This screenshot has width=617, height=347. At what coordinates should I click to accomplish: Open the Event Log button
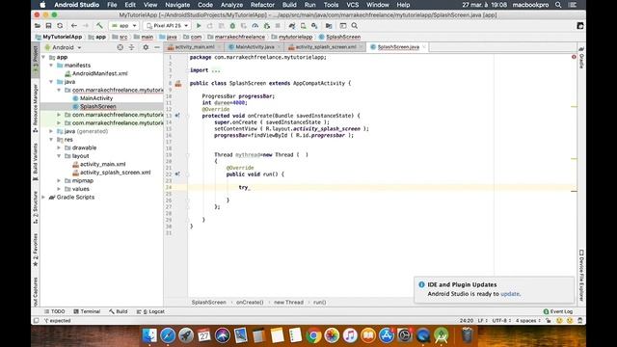click(x=558, y=311)
